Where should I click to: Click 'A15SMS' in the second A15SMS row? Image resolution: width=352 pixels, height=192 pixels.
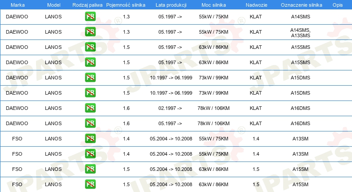tap(300, 62)
